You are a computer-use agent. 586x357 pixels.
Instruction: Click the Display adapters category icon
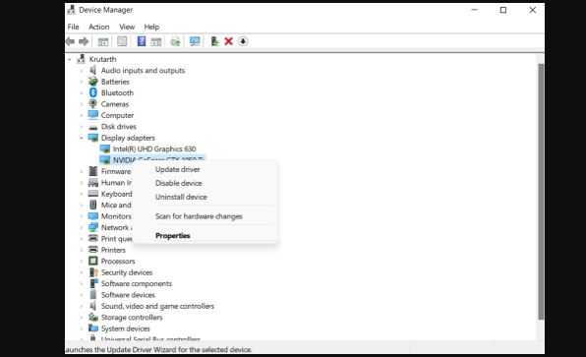[x=93, y=138]
